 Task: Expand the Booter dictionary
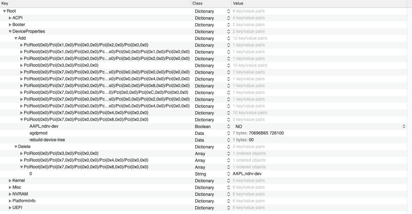(x=10, y=25)
